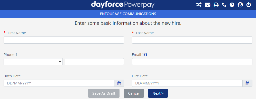The width and height of the screenshot is (256, 99).
Task: Click the First Name text field
Action: tap(64, 40)
